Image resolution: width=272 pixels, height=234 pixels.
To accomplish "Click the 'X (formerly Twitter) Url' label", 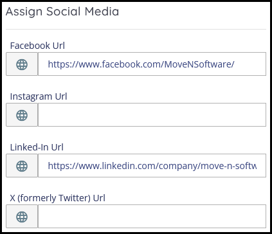I will point(58,198).
